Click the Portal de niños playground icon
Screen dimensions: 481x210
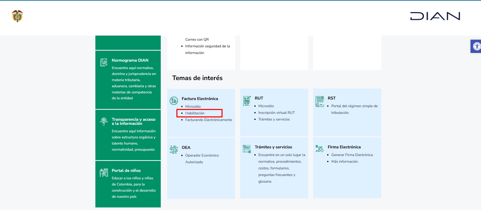[x=104, y=173]
